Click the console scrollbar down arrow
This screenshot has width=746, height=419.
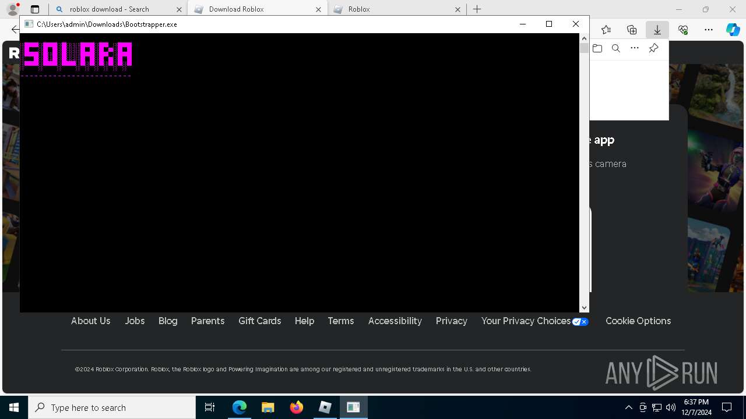click(584, 307)
